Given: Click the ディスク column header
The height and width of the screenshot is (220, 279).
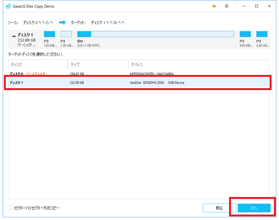Looking at the screenshot, I should 38,64.
